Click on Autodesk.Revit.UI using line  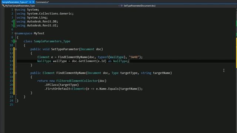(42, 25)
